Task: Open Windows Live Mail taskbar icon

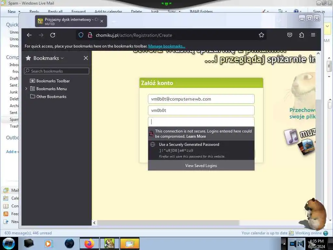Action: click(x=130, y=243)
